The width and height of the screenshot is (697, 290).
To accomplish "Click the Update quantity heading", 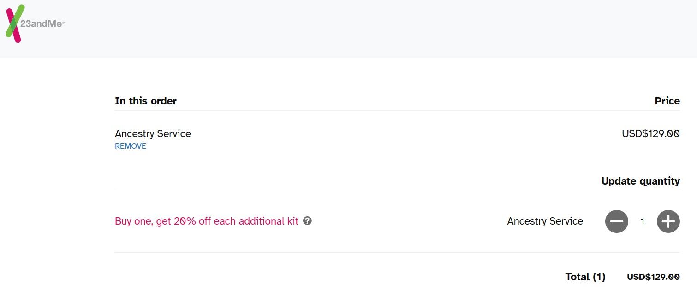I will click(x=641, y=181).
